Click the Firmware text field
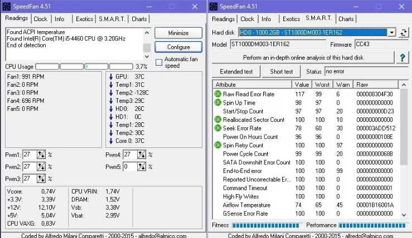Screen dimensions: 412x238 (x=381, y=44)
